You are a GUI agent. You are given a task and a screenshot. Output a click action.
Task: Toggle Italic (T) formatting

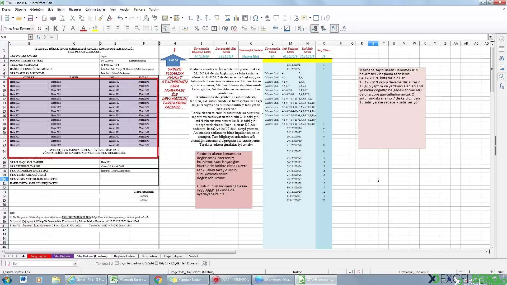(x=64, y=28)
